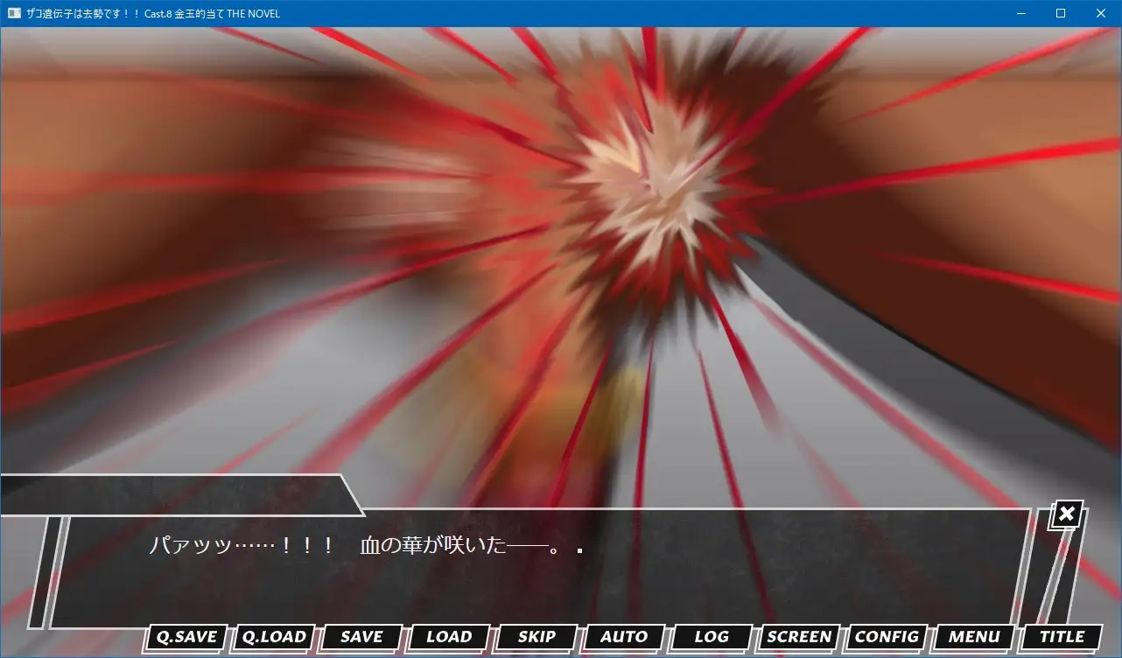Click the window title text ザコ遺伝子は去勢です
The width and height of the screenshot is (1122, 658).
(74, 13)
